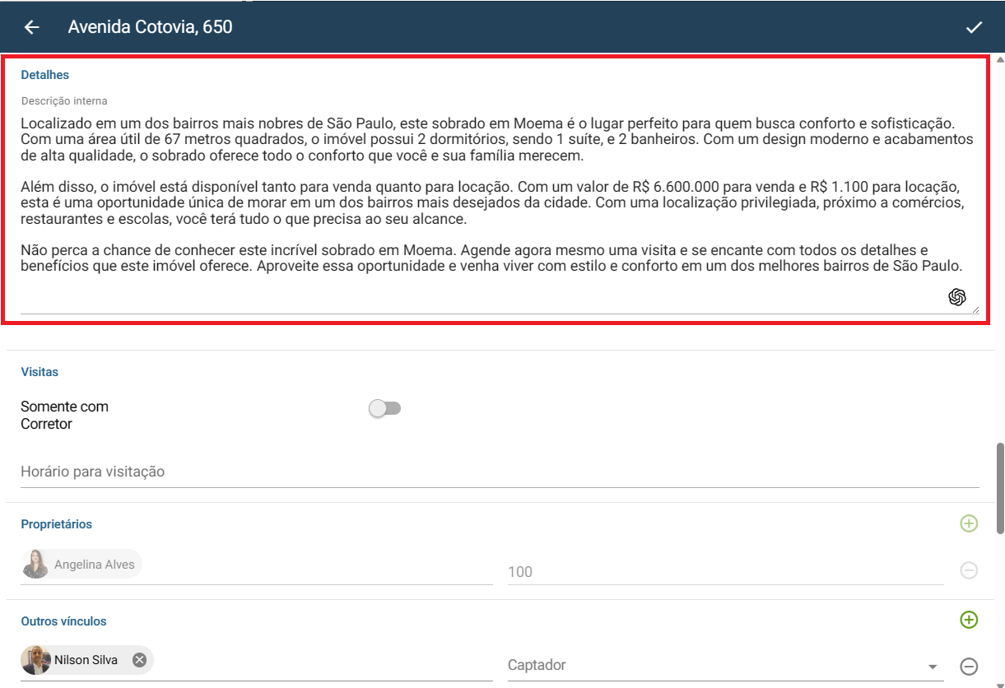Click the textarea resize handle corner
Viewport: 1005px width, 688px height.
tap(975, 309)
